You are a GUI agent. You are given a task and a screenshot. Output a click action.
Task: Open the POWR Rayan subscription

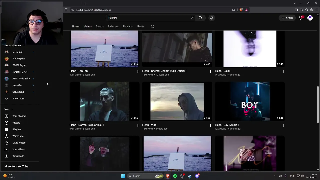coord(19,65)
